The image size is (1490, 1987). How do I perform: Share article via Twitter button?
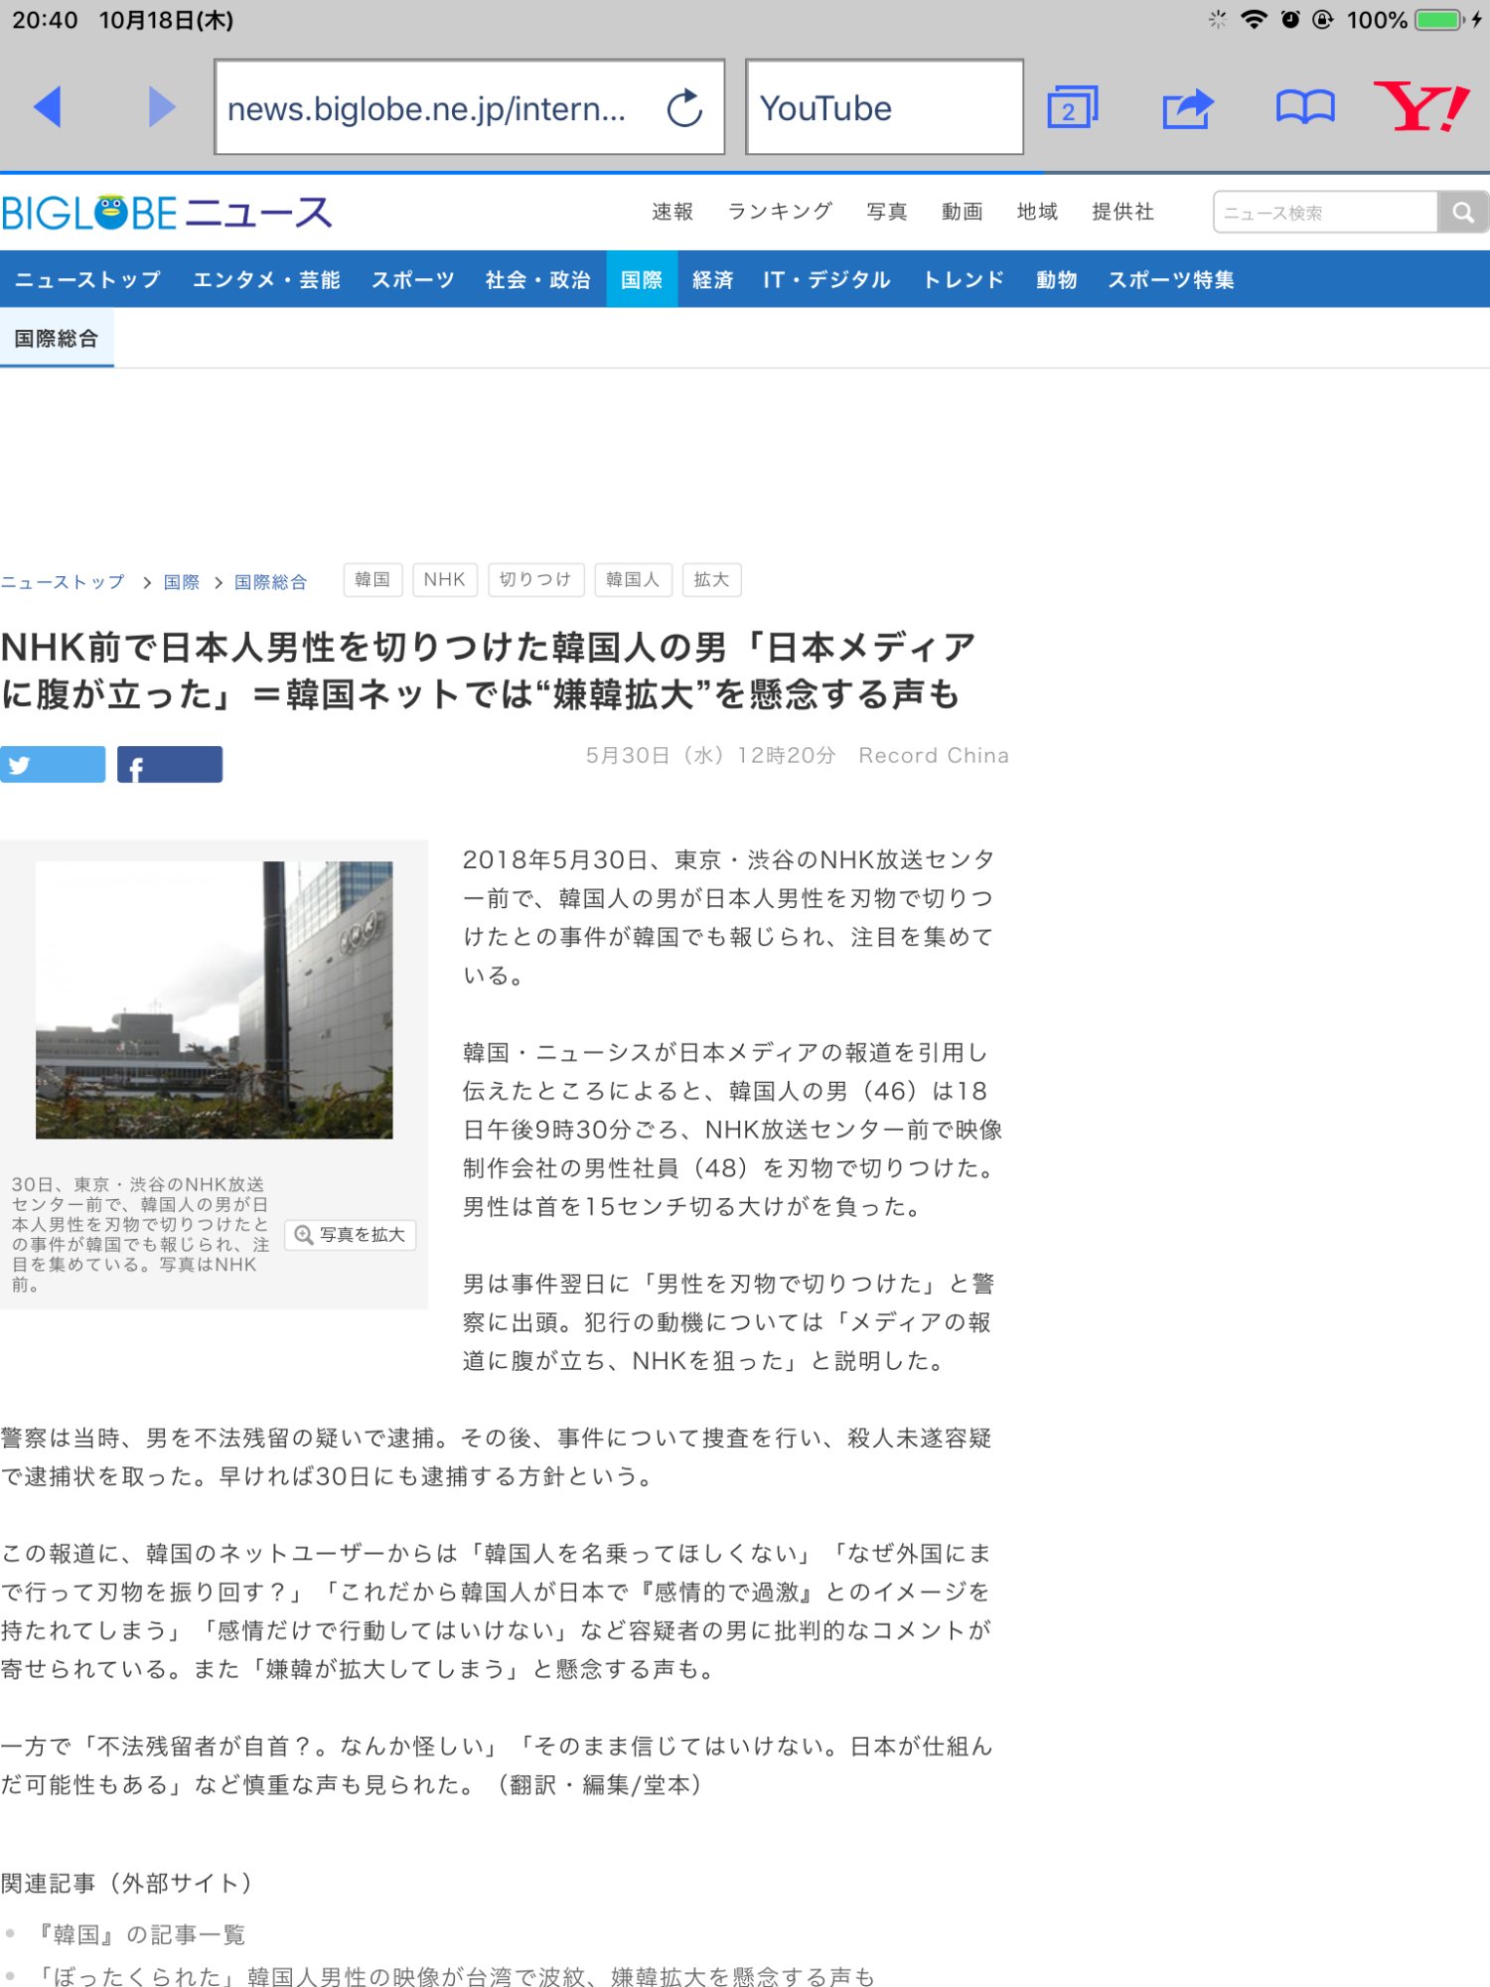[x=53, y=764]
